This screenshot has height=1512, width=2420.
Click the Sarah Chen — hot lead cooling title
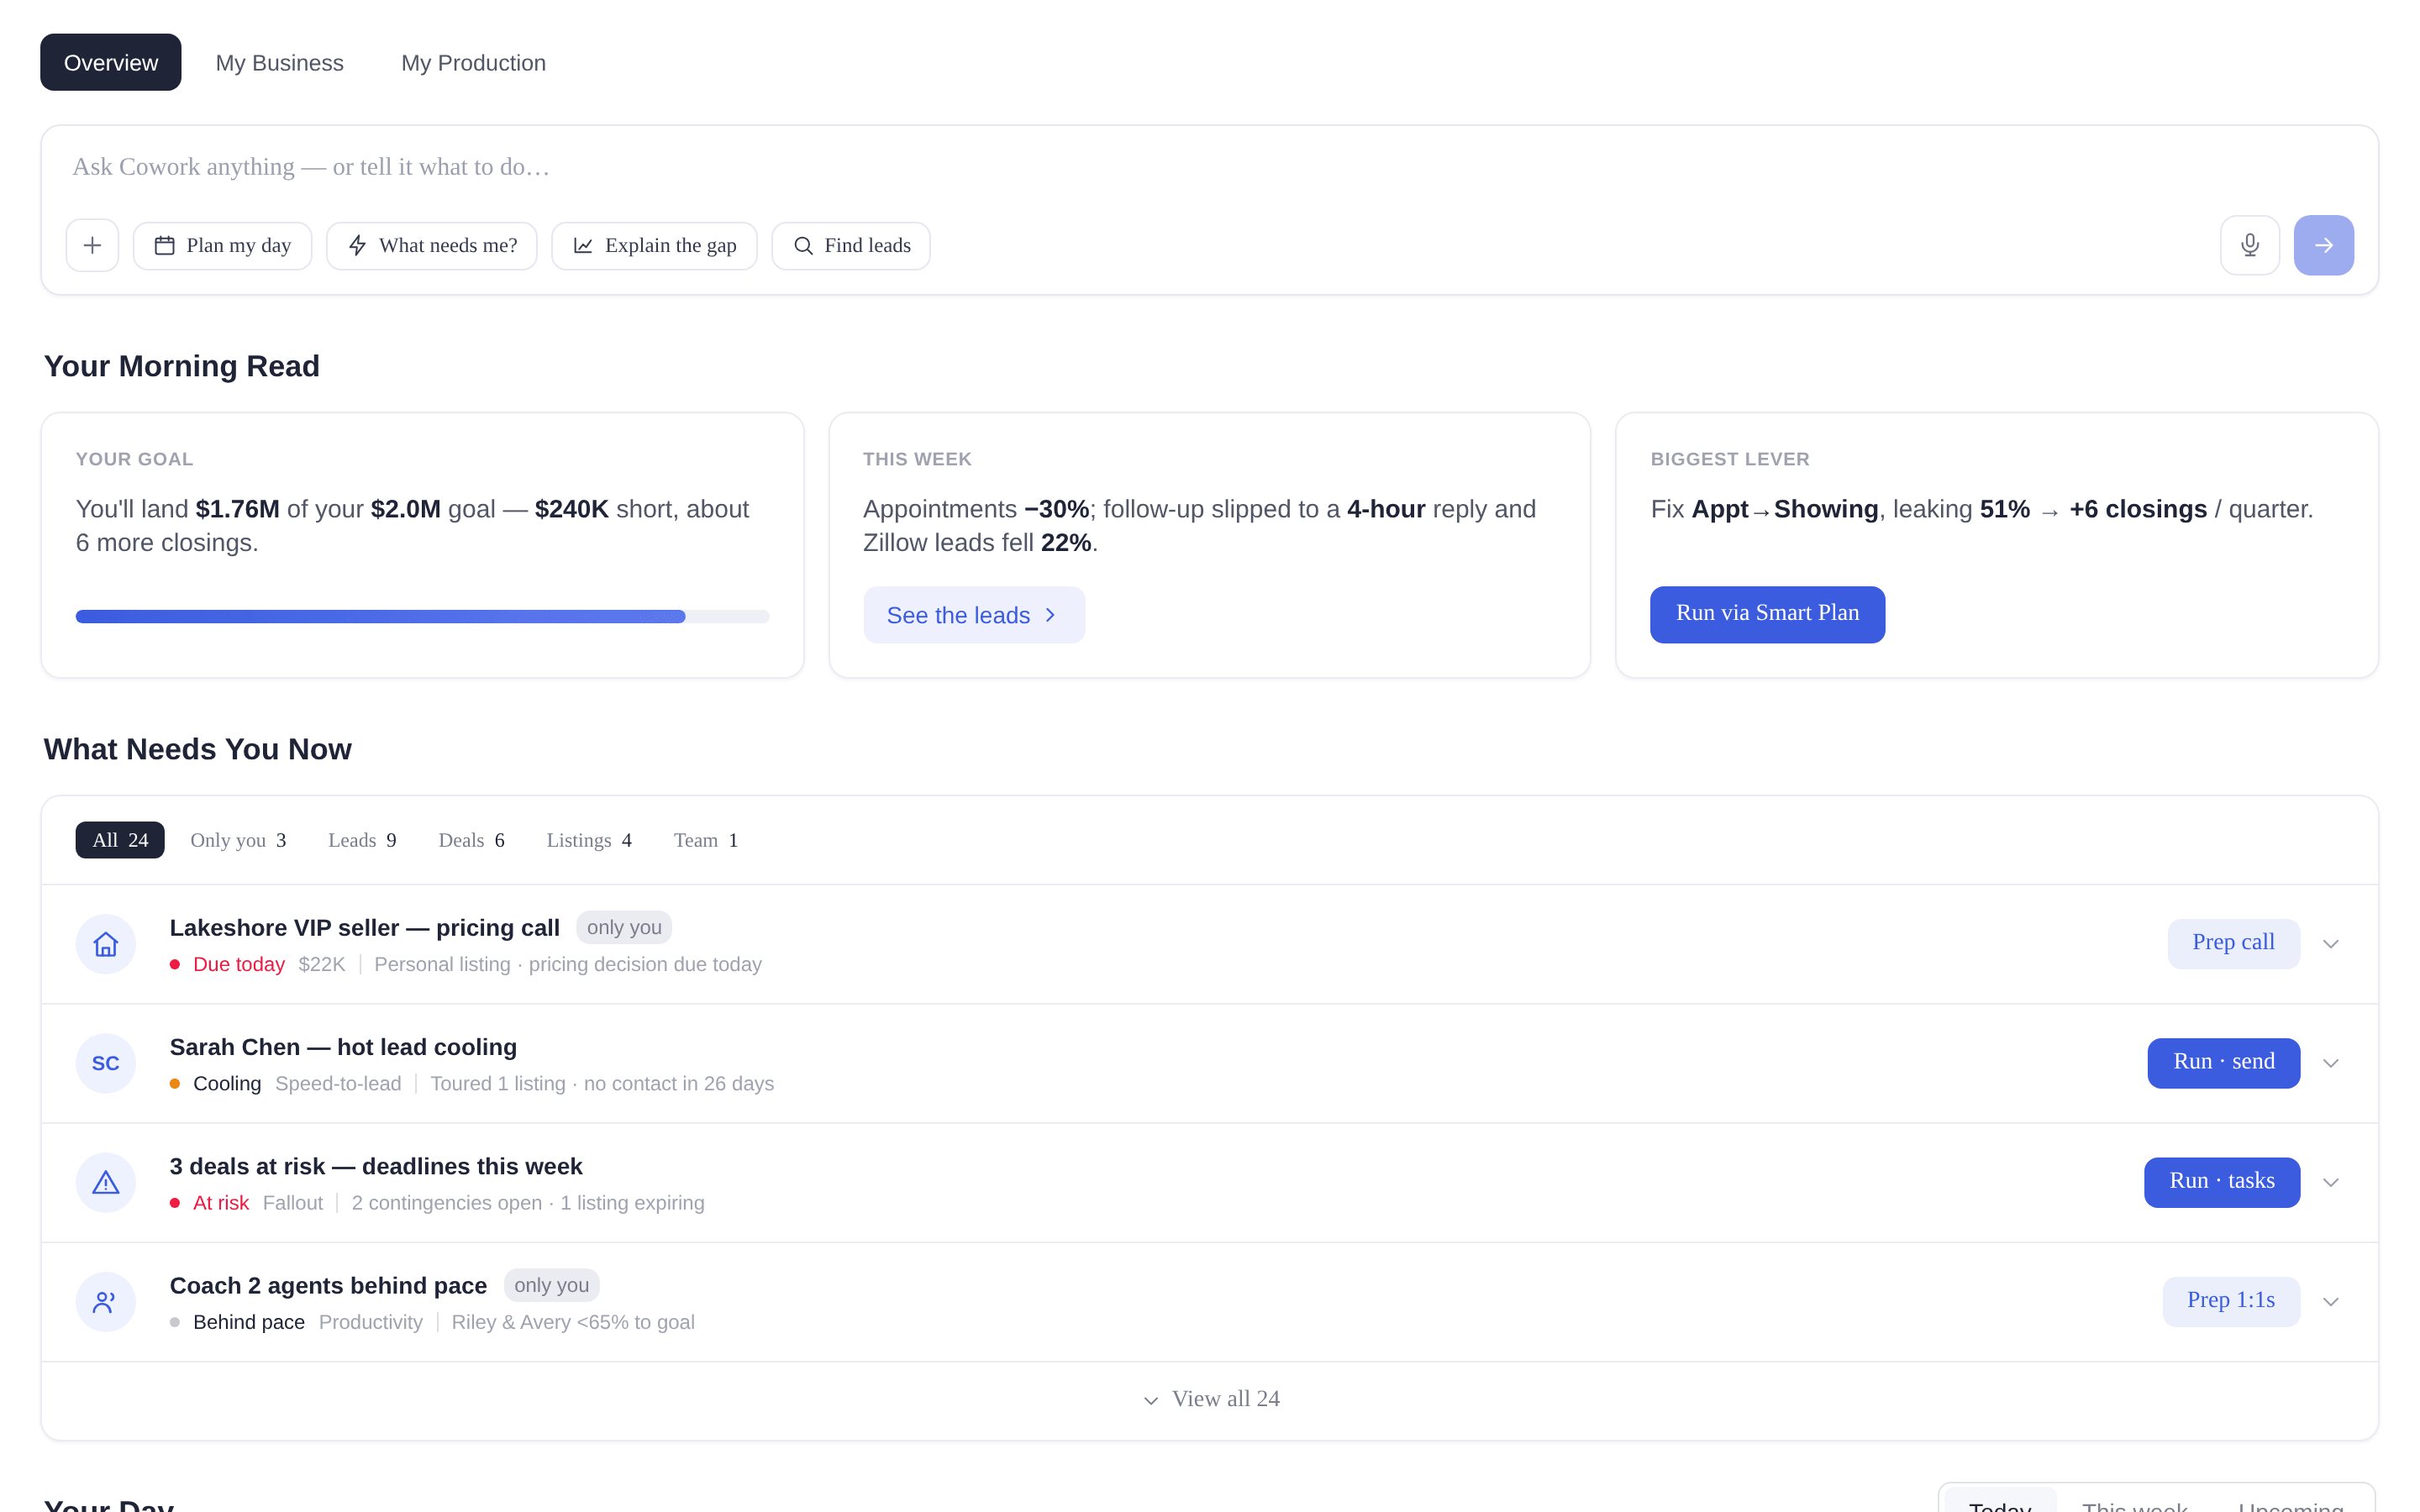click(343, 1047)
